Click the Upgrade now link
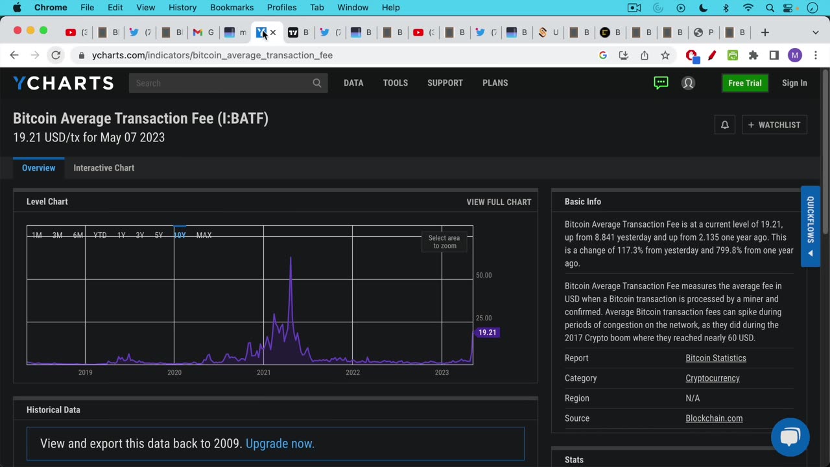This screenshot has width=830, height=467. [x=280, y=444]
